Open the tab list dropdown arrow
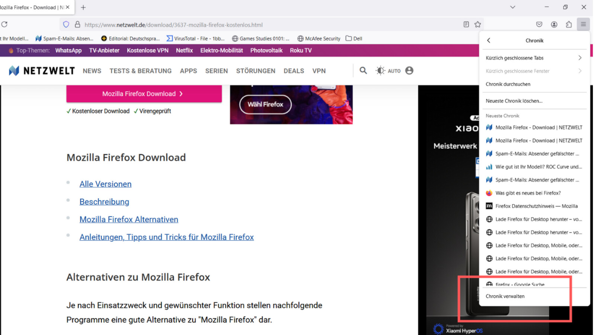This screenshot has width=595, height=335. coord(512,7)
